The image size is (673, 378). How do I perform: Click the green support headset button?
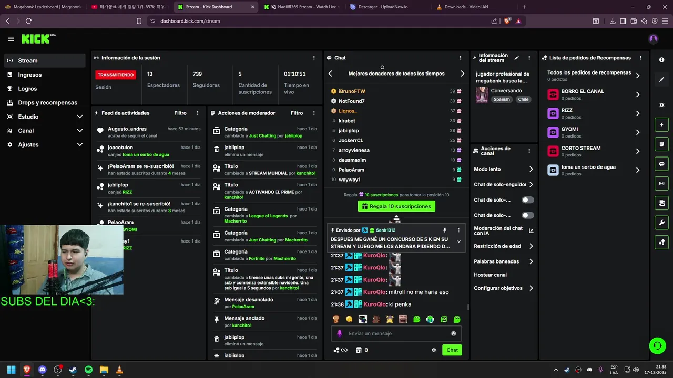pyautogui.click(x=657, y=345)
